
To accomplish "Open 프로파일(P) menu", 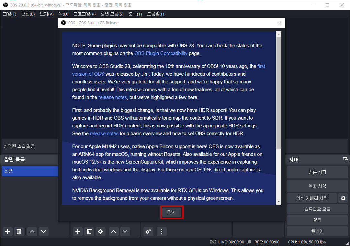I will pos(85,14).
